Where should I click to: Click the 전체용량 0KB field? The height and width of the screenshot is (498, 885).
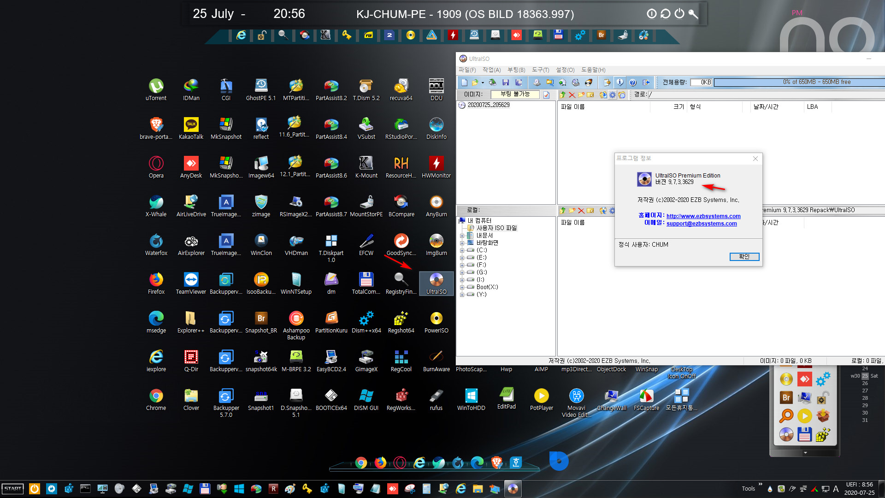(x=701, y=83)
